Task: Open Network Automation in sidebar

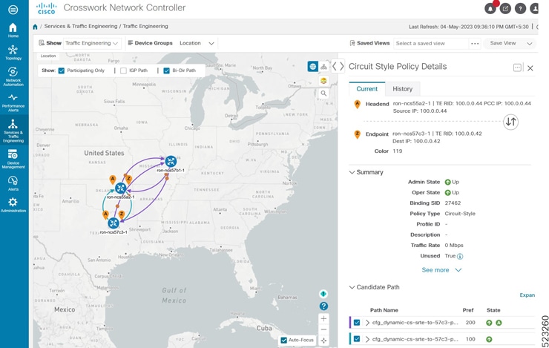Action: click(13, 76)
